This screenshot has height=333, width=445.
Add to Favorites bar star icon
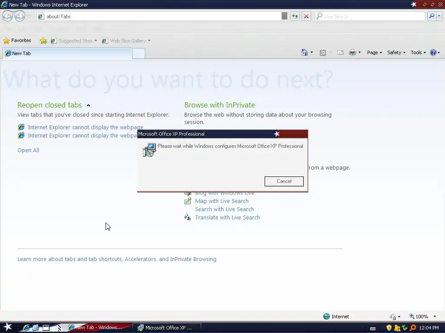[x=43, y=41]
